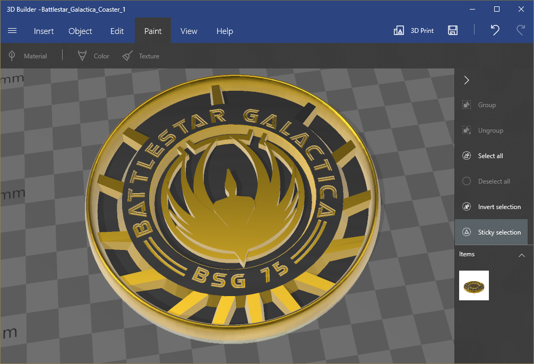Click the Group icon
The image size is (534, 364).
click(x=467, y=105)
